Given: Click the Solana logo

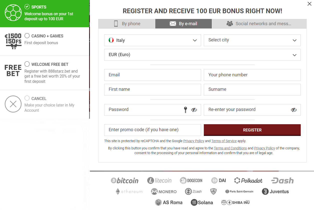Looking at the screenshot, I should [x=202, y=203].
